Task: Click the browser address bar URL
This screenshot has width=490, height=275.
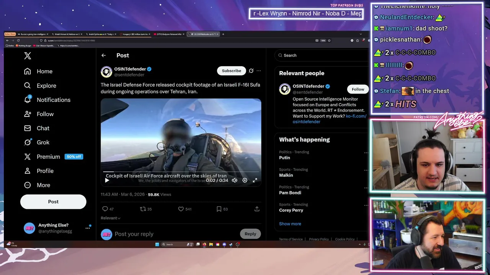Action: [72, 40]
